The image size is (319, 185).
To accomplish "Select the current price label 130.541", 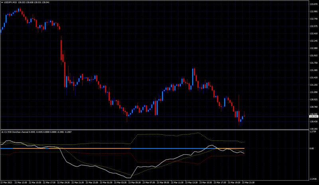I will click(313, 116).
